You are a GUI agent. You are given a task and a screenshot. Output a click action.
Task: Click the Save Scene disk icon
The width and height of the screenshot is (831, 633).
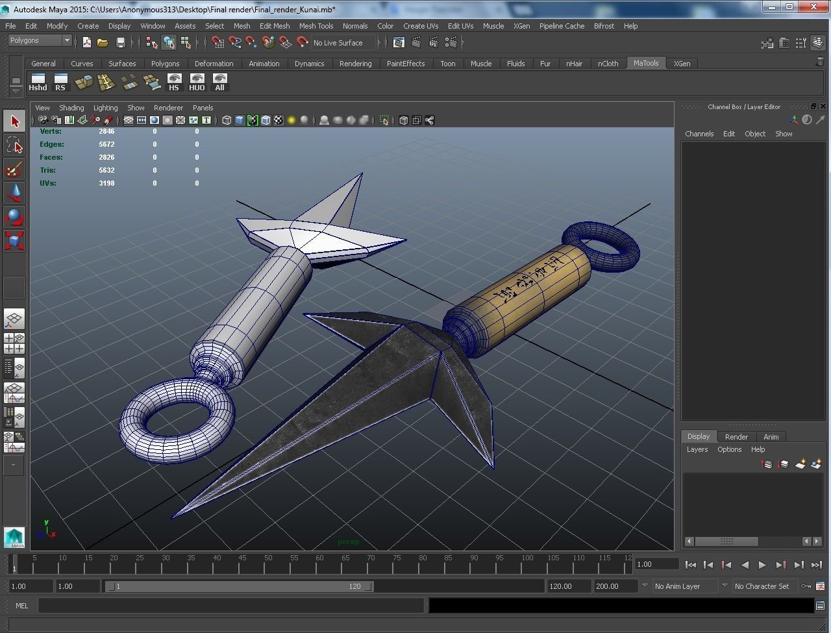(120, 43)
